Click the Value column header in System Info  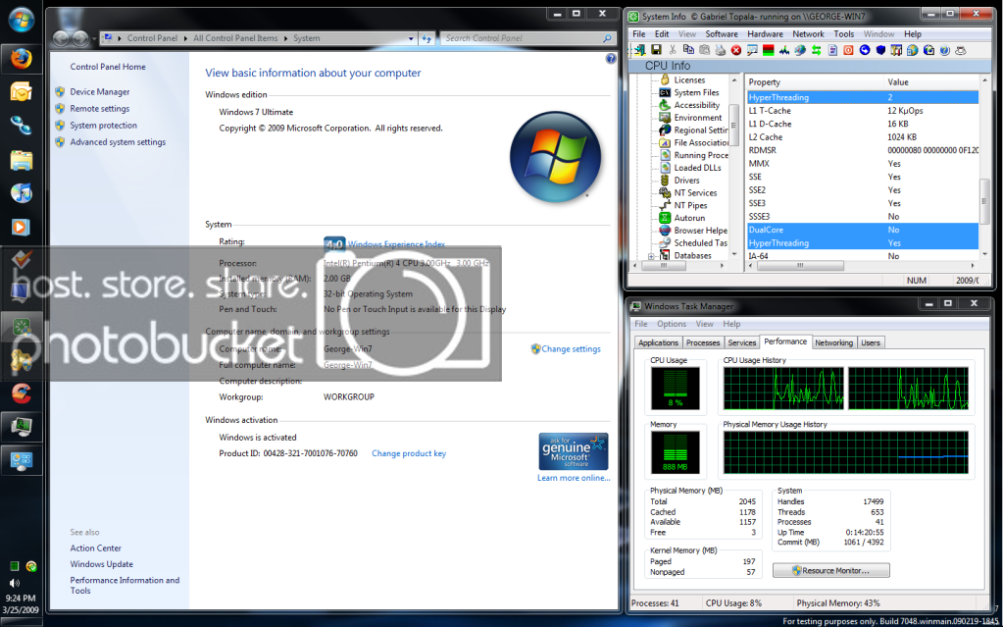930,82
